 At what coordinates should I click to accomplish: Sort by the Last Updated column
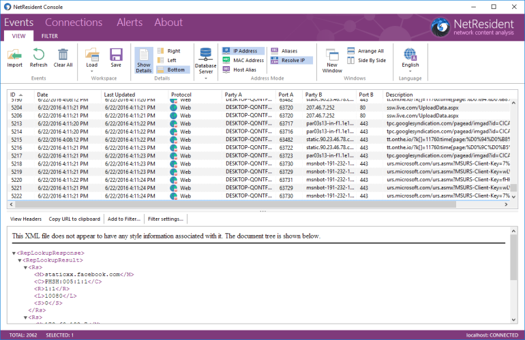click(x=134, y=95)
